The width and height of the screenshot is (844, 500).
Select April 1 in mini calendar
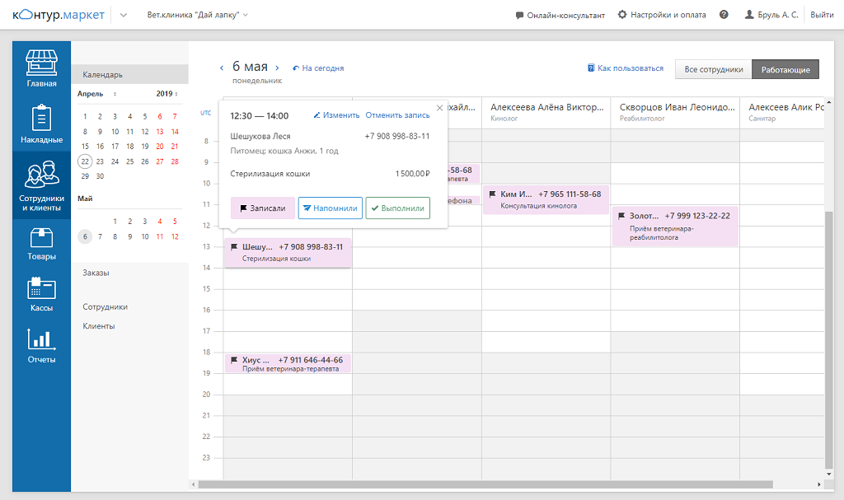click(85, 116)
